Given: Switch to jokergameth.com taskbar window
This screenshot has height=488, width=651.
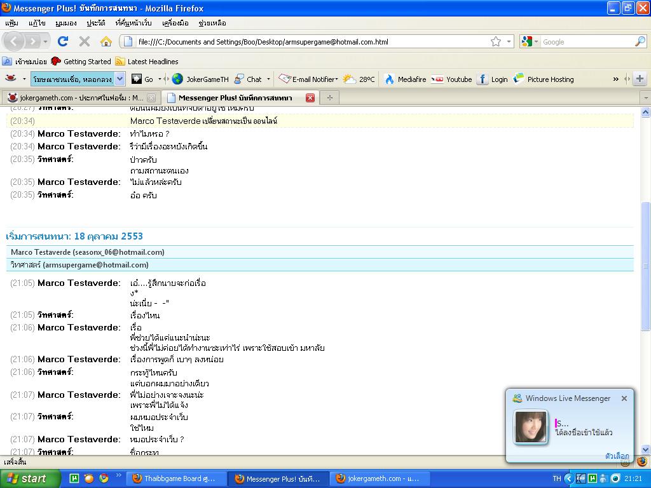Looking at the screenshot, I should click(x=380, y=478).
